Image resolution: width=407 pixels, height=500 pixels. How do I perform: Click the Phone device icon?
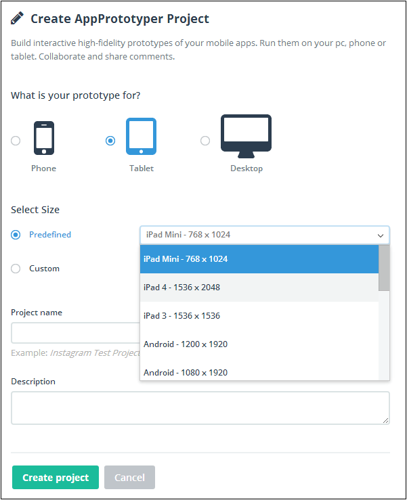[x=44, y=138]
